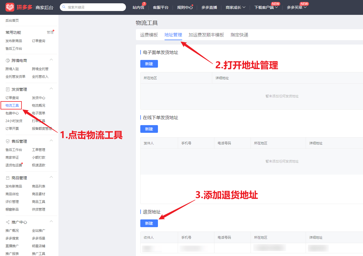
Task: Open 物流工具 in sidebar
Action: [12, 106]
